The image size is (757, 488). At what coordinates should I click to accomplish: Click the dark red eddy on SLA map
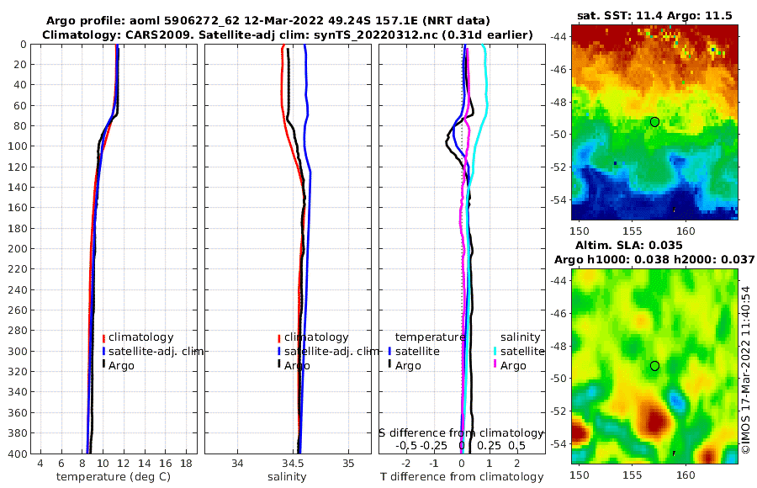[654, 418]
